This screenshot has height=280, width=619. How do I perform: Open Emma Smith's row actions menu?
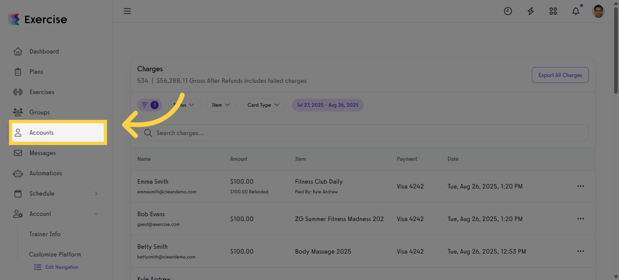(x=580, y=186)
